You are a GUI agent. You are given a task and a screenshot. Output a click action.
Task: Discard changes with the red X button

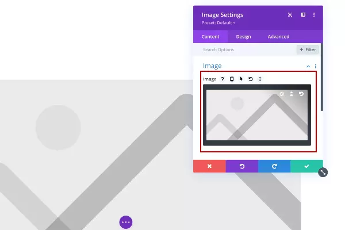point(209,166)
